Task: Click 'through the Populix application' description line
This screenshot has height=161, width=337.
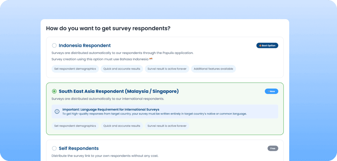Action: tap(122, 53)
